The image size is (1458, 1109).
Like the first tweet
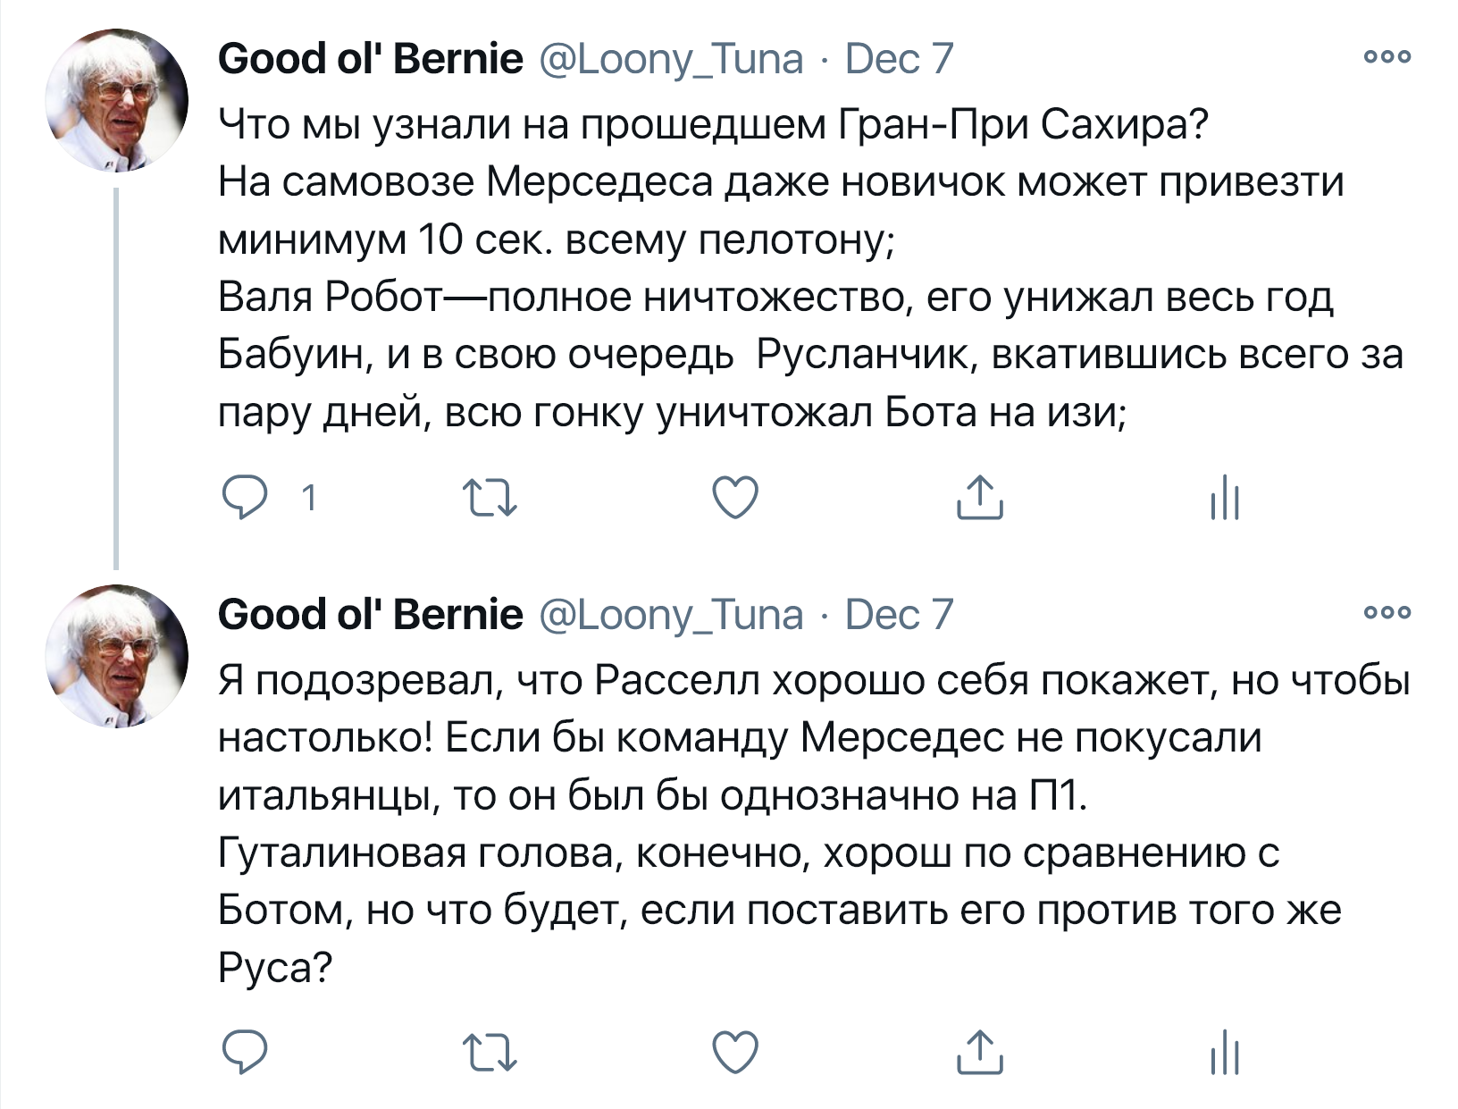(x=735, y=498)
